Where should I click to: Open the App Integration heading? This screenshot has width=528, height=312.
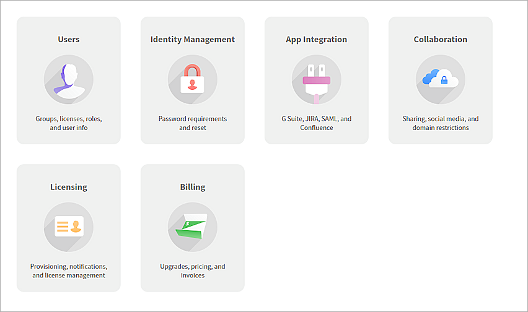(x=317, y=40)
